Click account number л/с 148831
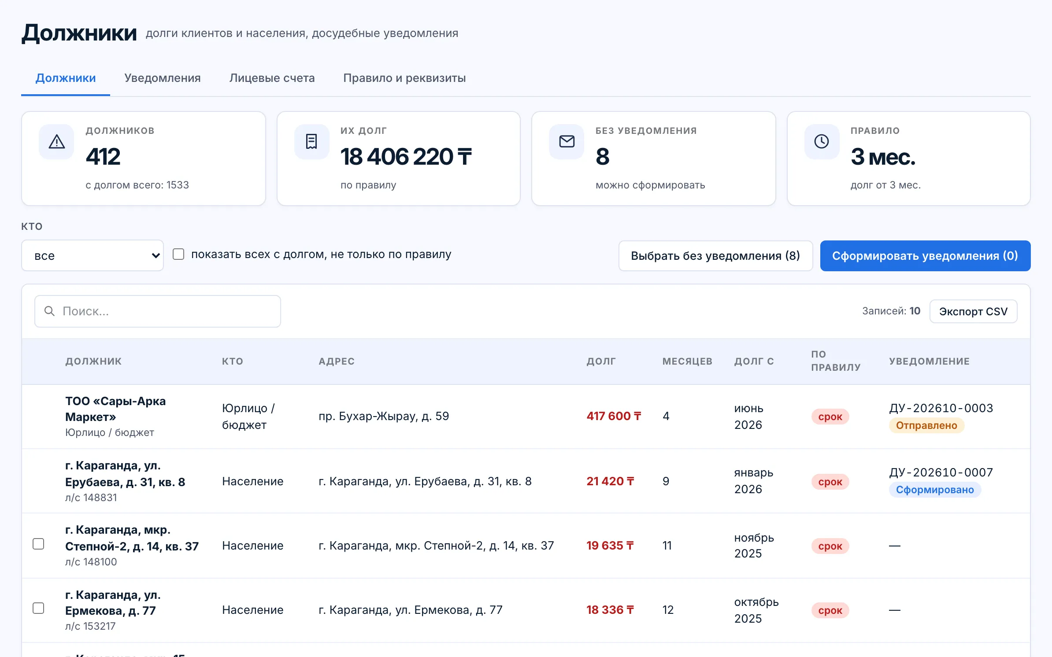 tap(91, 498)
